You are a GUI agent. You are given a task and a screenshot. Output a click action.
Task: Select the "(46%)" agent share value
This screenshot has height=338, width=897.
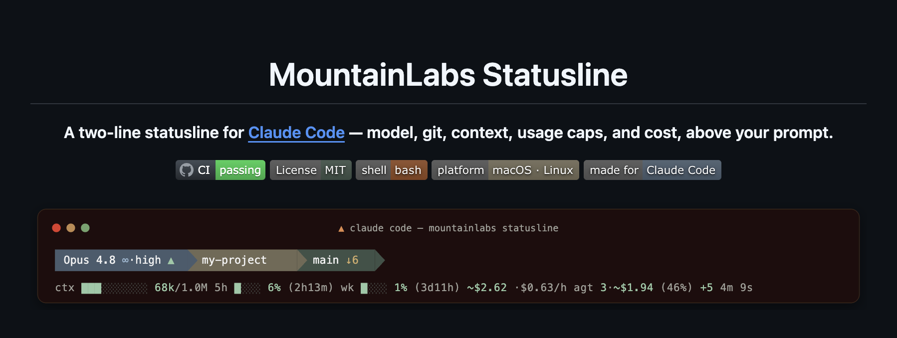pyautogui.click(x=676, y=288)
